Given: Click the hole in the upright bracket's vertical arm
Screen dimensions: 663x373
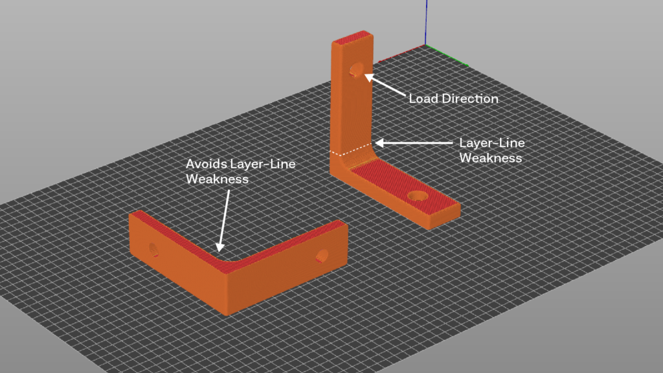Looking at the screenshot, I should click(x=356, y=71).
